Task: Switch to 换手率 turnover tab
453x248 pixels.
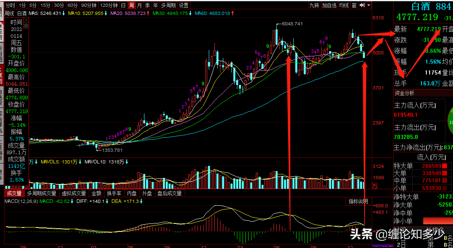Action: pyautogui.click(x=114, y=193)
